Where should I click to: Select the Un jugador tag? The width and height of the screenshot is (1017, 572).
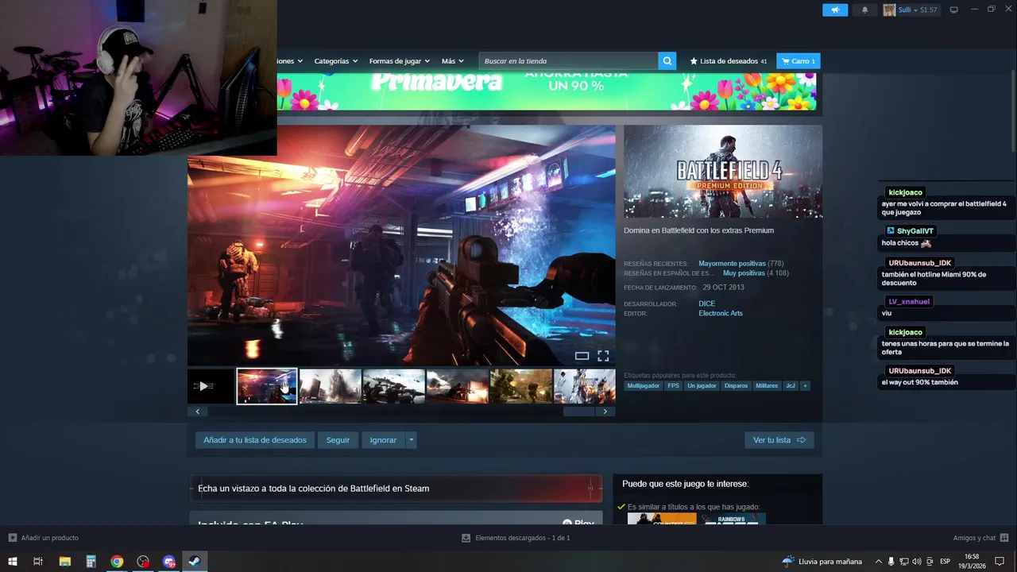[x=702, y=386]
